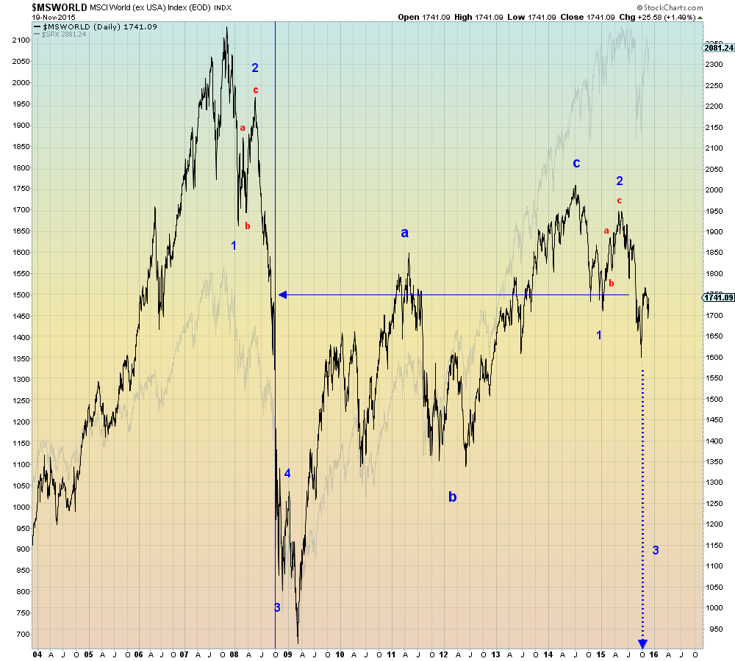Click the year label '05' on time axis
This screenshot has height=661, width=735.
89,654
